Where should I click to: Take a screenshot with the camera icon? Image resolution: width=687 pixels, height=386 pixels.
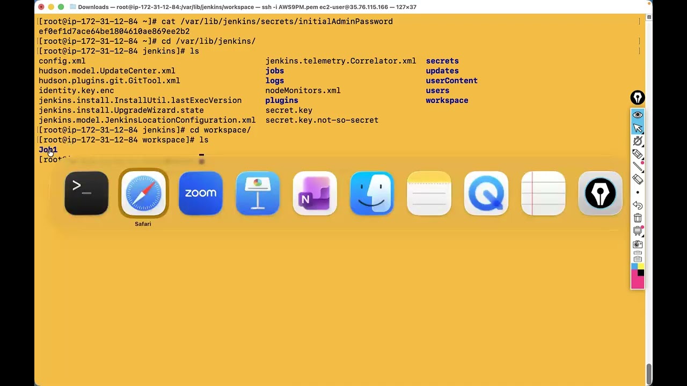(x=638, y=244)
